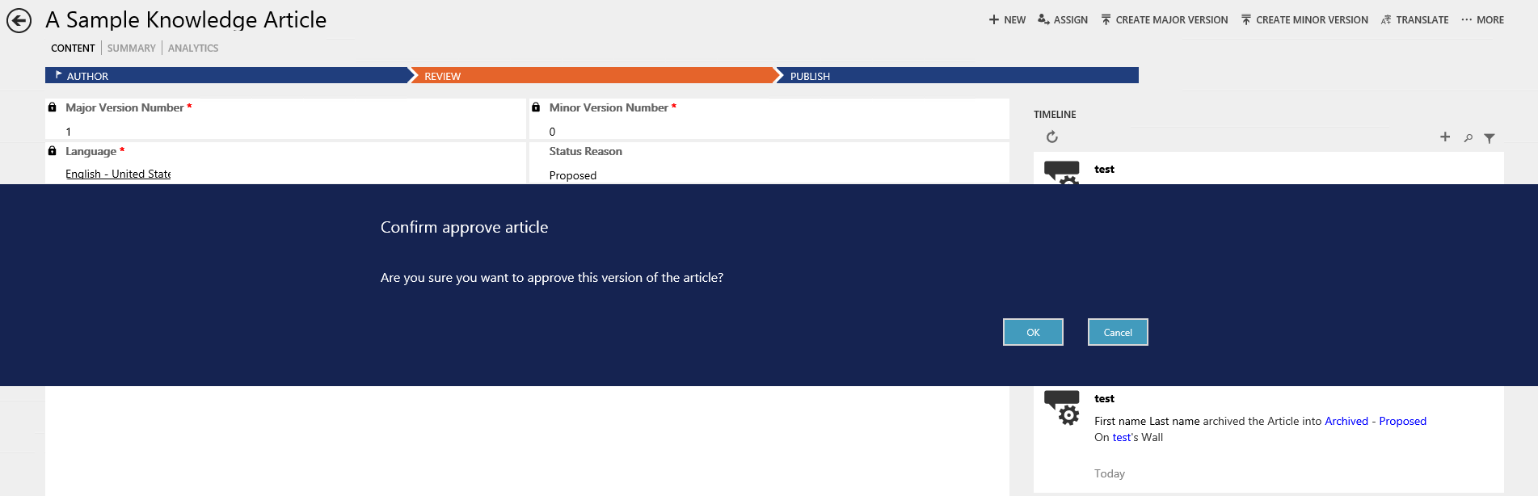1538x496 pixels.
Task: Click the Translate command
Action: coord(1414,20)
